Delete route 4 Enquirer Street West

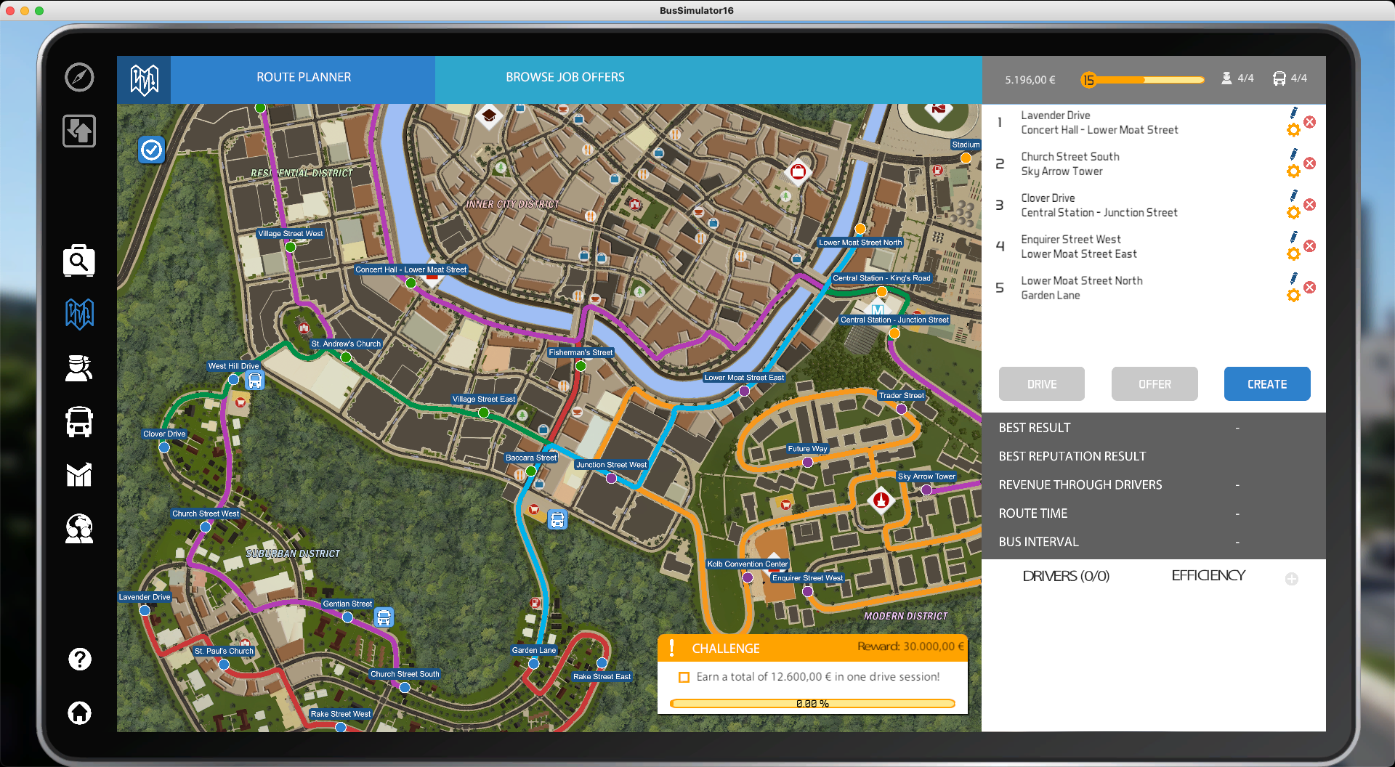[1309, 246]
